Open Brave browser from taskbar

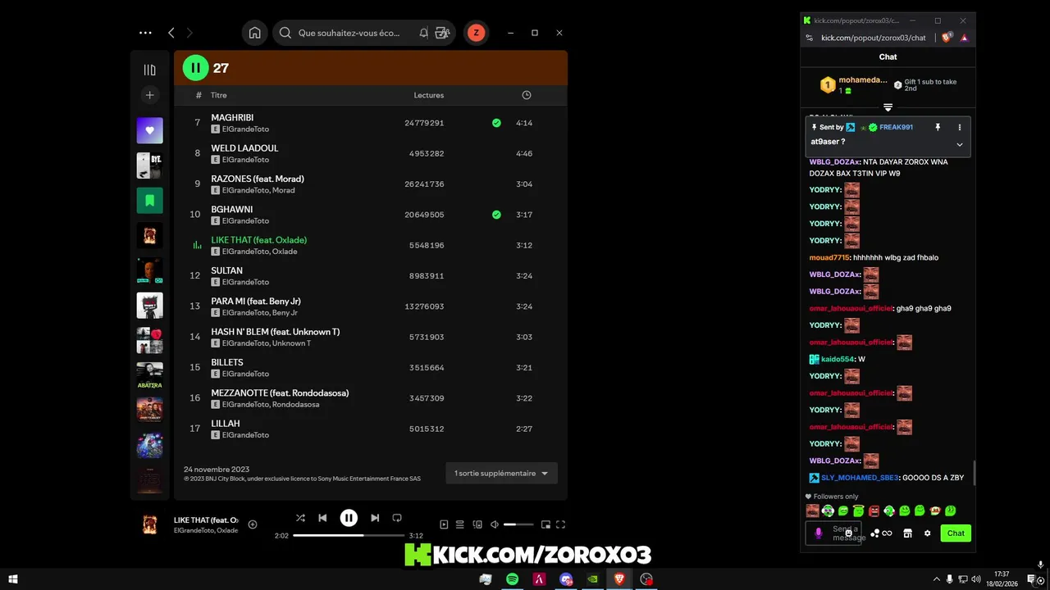coord(619,579)
